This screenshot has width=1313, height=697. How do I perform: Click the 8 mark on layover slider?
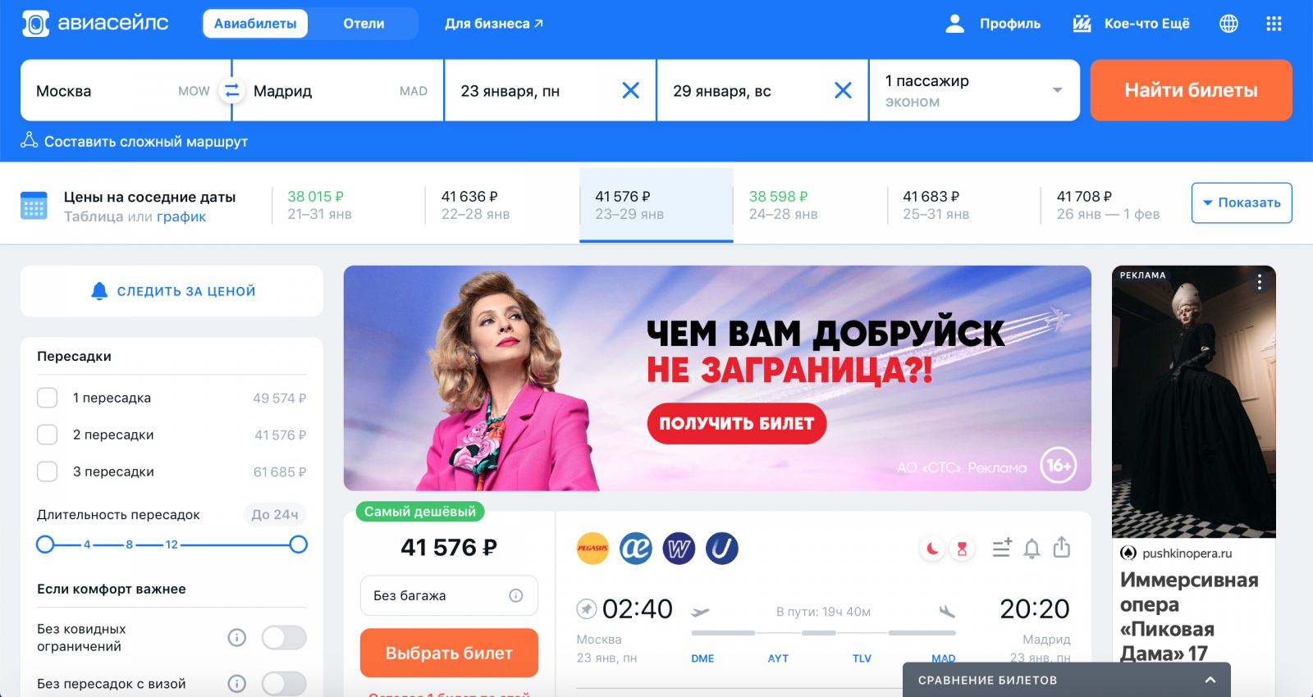(129, 544)
